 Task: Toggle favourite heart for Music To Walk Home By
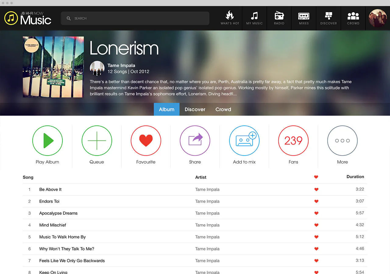(x=316, y=237)
